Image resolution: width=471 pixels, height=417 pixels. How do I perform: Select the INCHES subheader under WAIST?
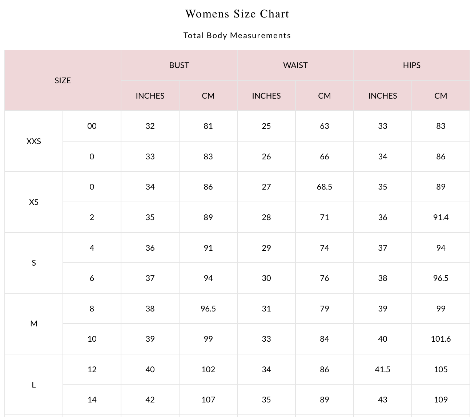pos(266,96)
